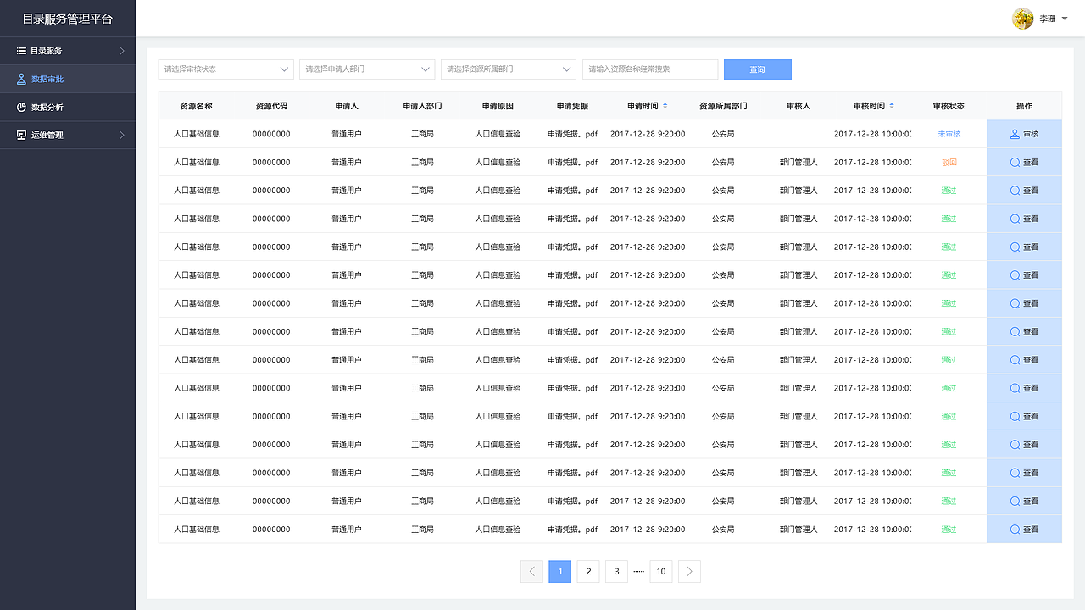
Task: Expand the 运维管理 sidebar chevron
Action: [x=121, y=135]
